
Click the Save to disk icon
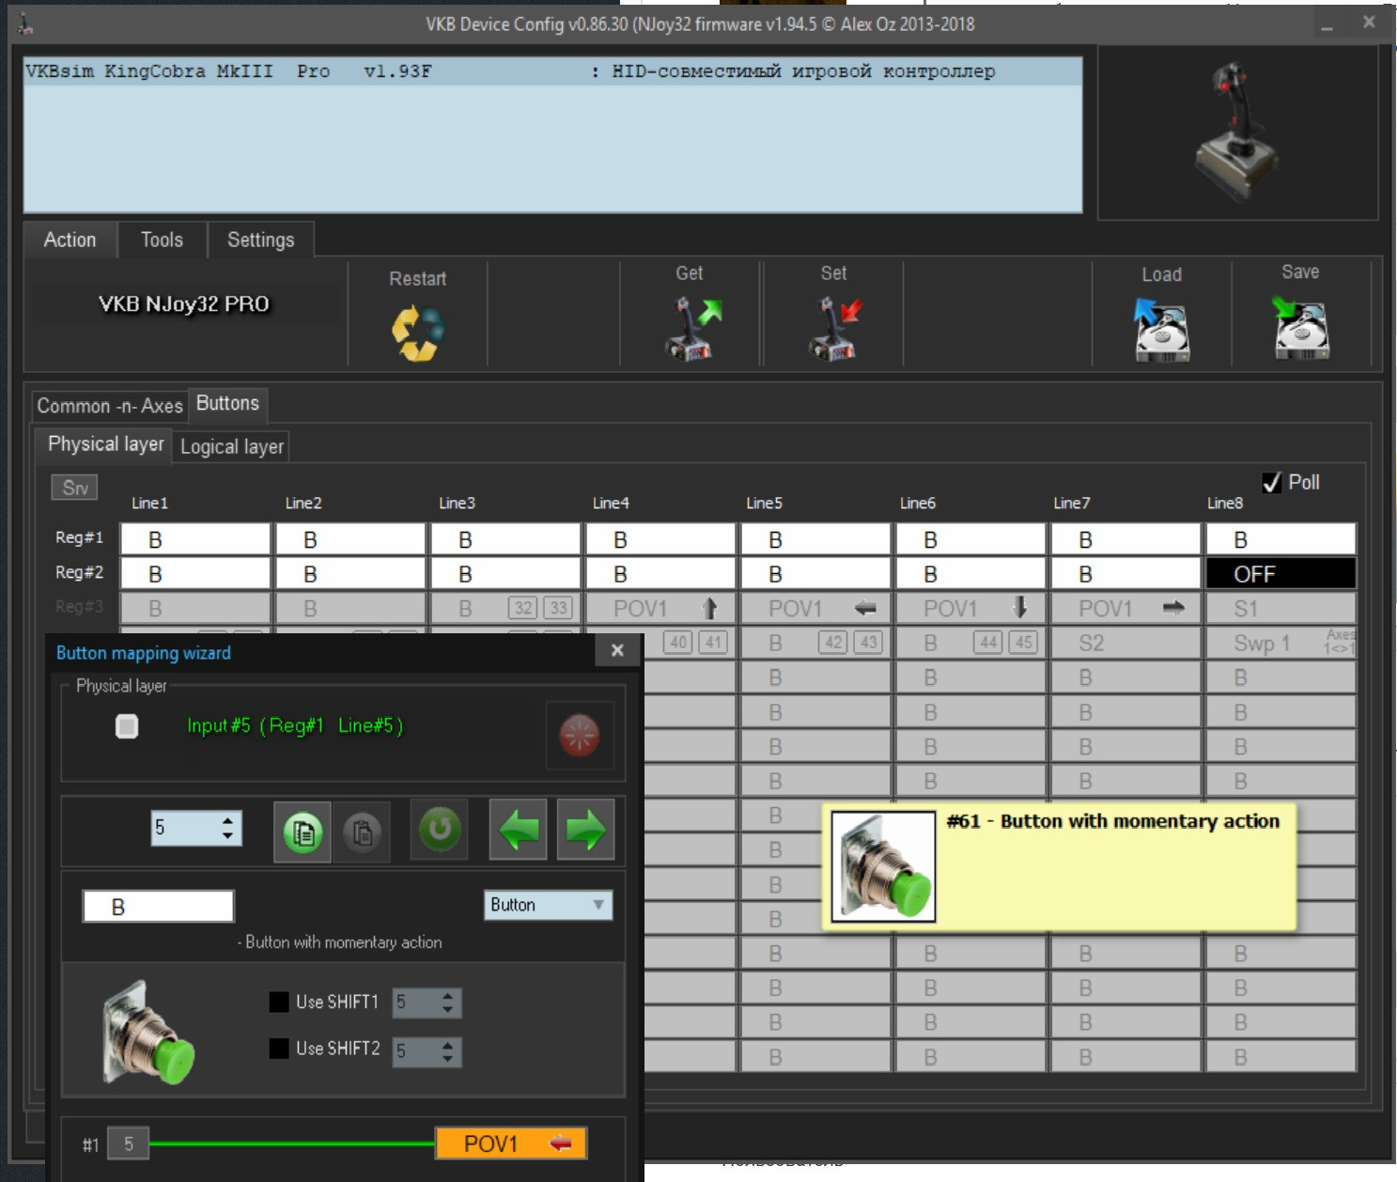tap(1300, 328)
